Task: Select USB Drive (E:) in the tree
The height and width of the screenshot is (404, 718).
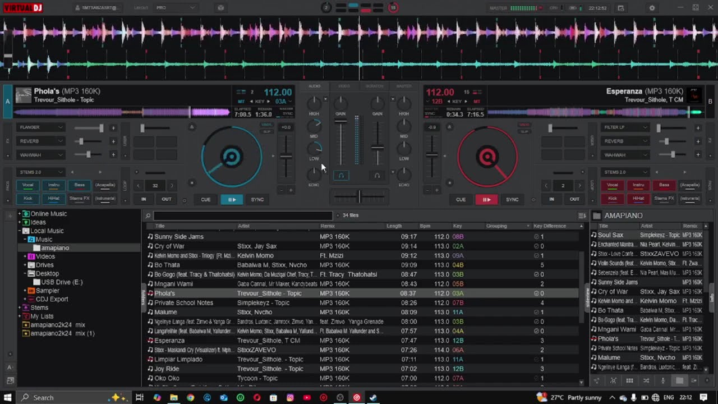Action: coord(62,282)
